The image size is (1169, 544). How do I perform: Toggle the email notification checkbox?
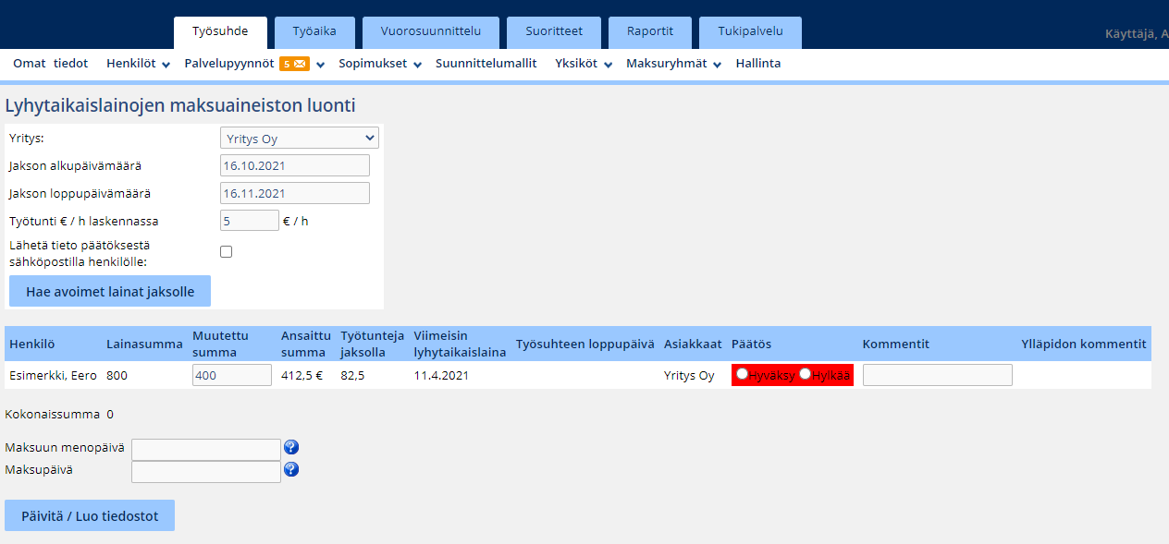point(226,252)
